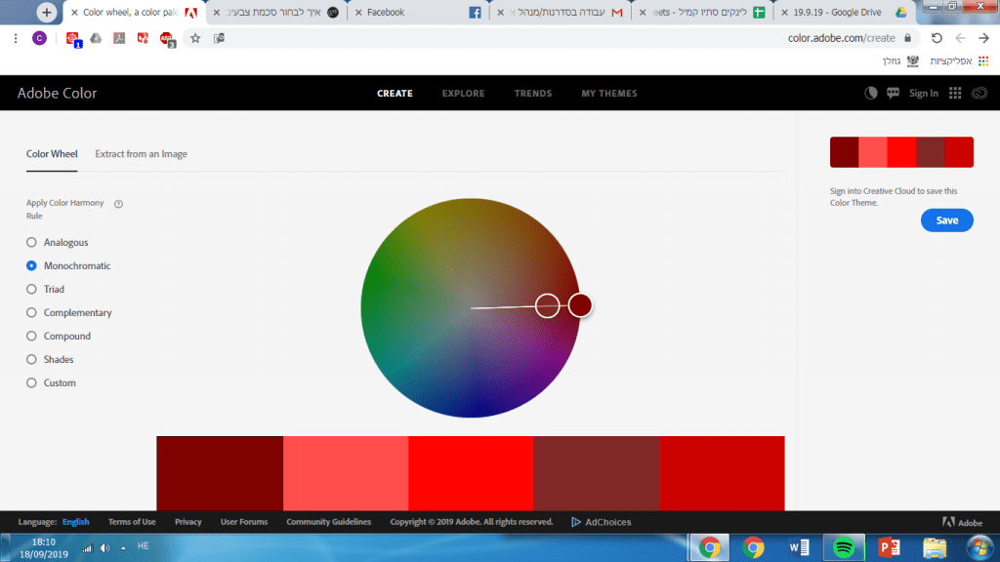Screen dimensions: 1000x562
Task: Close the Facebook tab
Action: pos(358,12)
